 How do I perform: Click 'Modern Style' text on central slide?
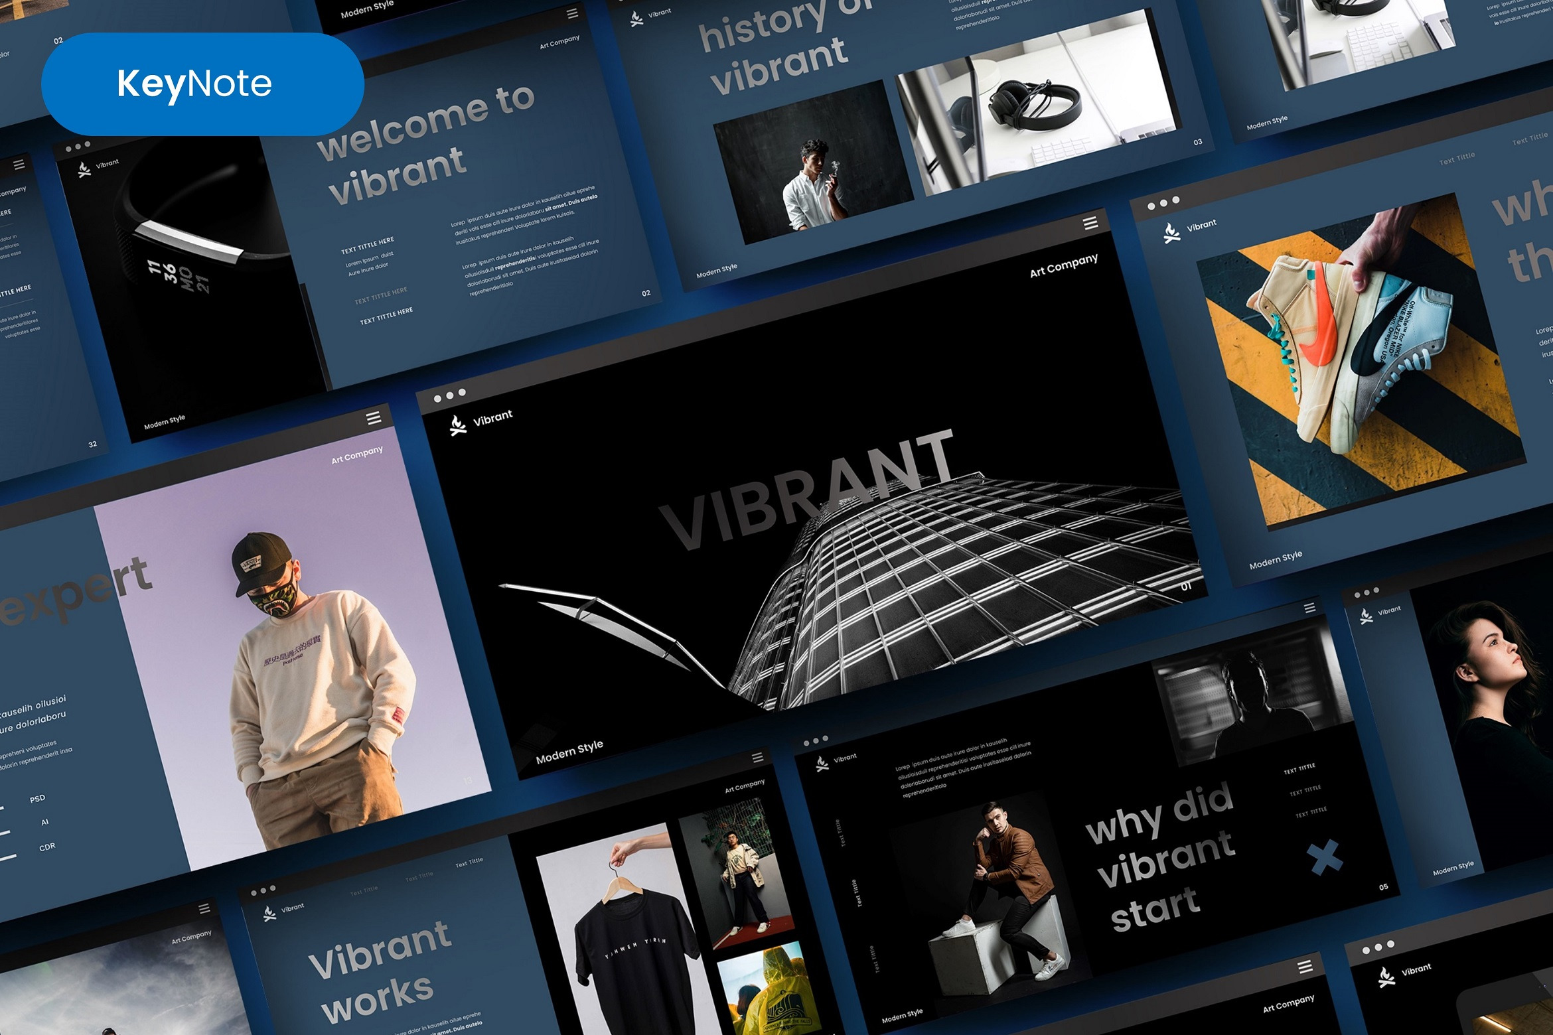[x=569, y=752]
